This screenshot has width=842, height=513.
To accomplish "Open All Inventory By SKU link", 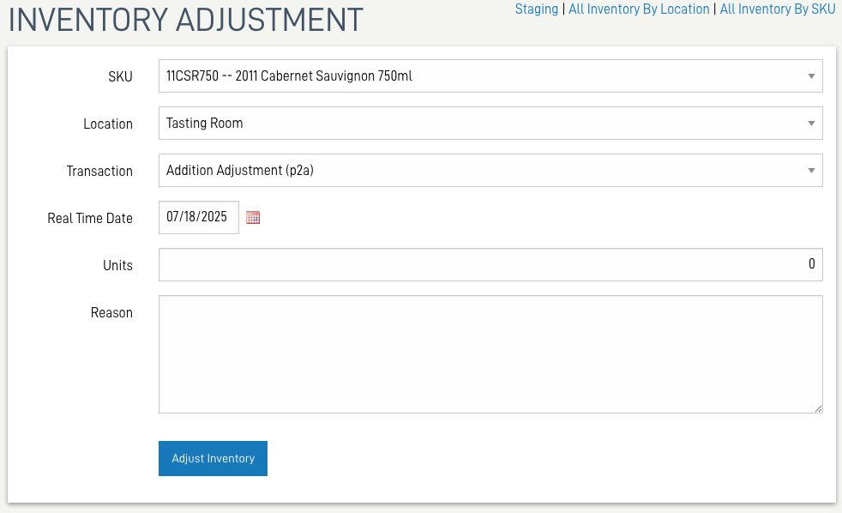I will 778,9.
